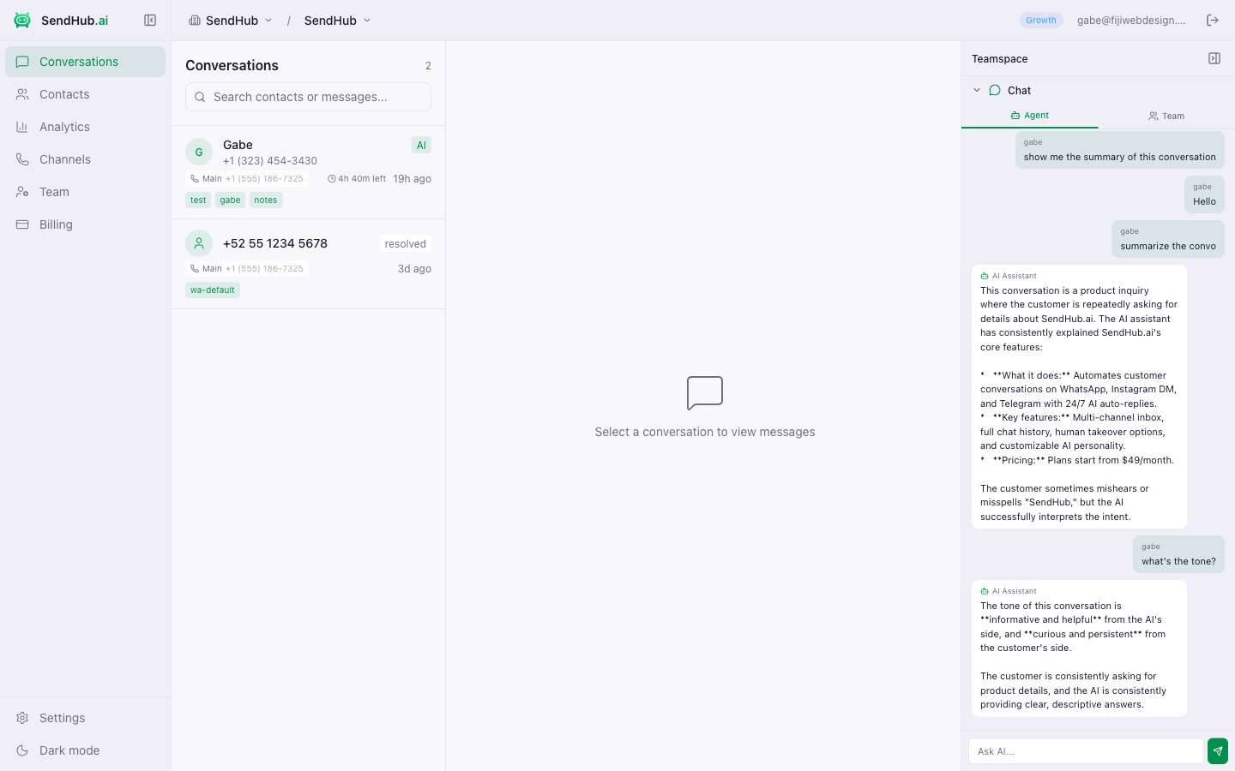Switch to the Agent tab
This screenshot has width=1235, height=771.
(x=1029, y=116)
